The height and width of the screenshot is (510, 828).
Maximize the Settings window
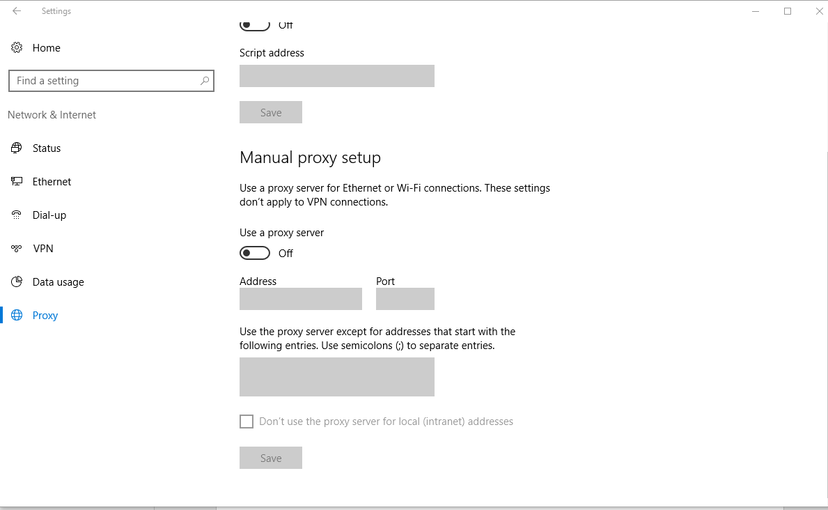point(788,11)
